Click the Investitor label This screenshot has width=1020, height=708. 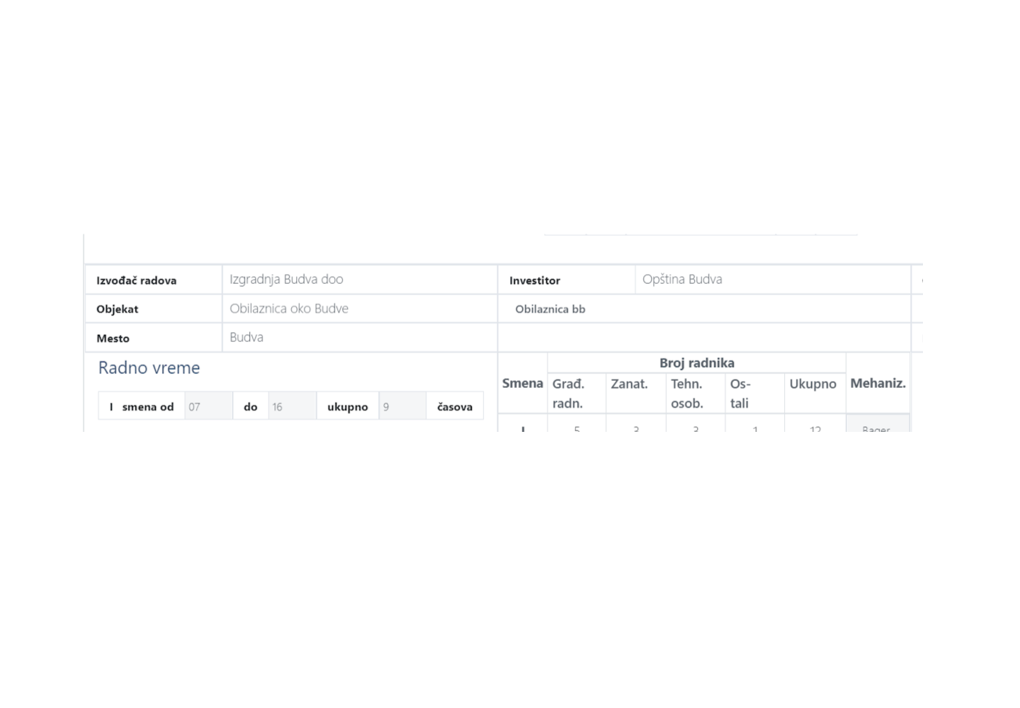click(x=535, y=280)
